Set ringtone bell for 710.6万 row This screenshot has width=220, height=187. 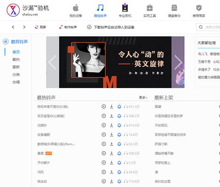119,181
